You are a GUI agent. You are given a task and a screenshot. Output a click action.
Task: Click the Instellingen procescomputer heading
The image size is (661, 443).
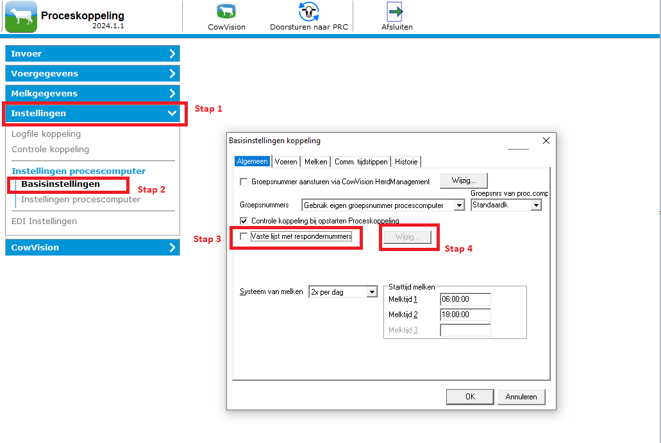[78, 171]
